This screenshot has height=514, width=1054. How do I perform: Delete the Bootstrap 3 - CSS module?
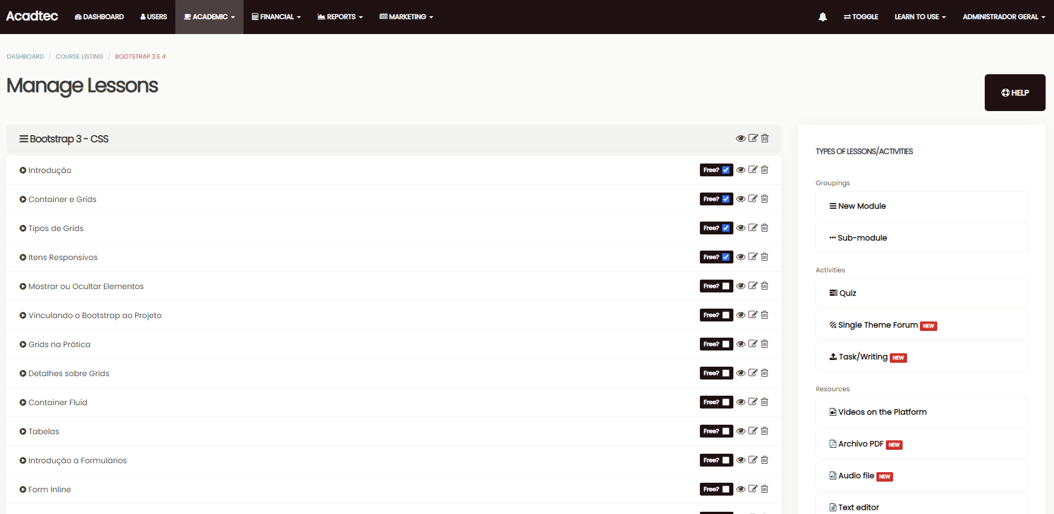click(765, 138)
